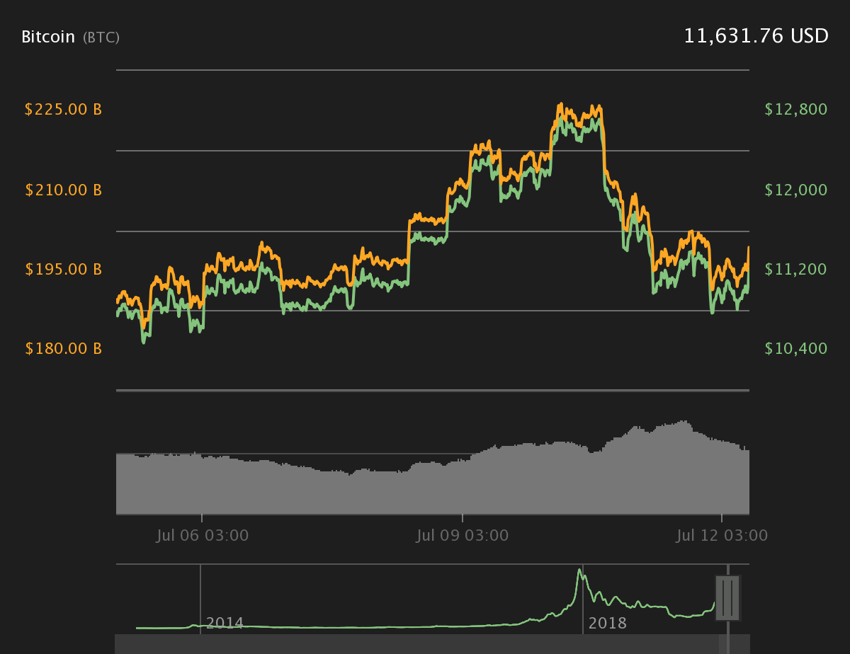Screen dimensions: 850x654
Task: Select the $210.00 B axis label
Action: click(x=63, y=190)
